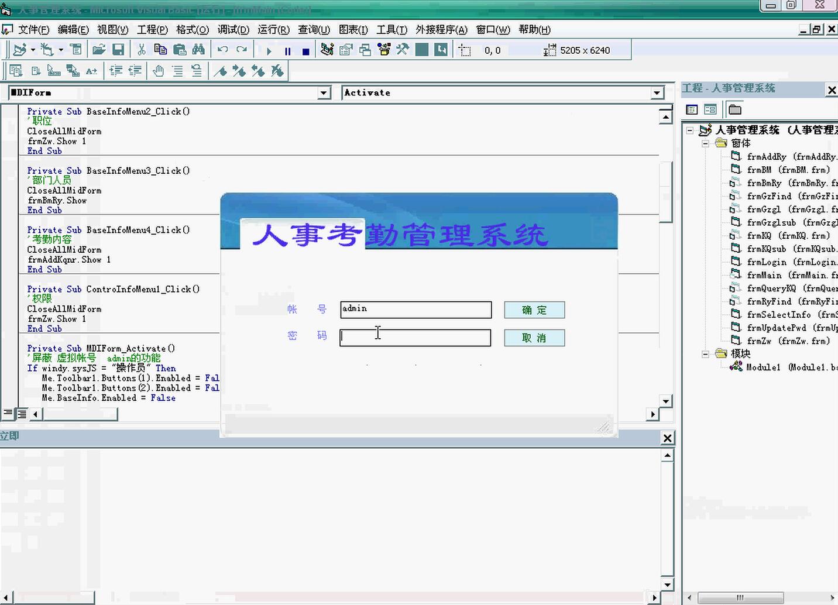Screen dimensions: 838x605
Task: Click the Redo arrow icon
Action: click(242, 50)
